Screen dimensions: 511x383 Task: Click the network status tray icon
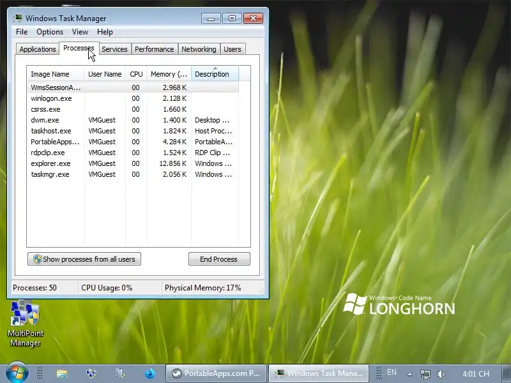(x=425, y=373)
